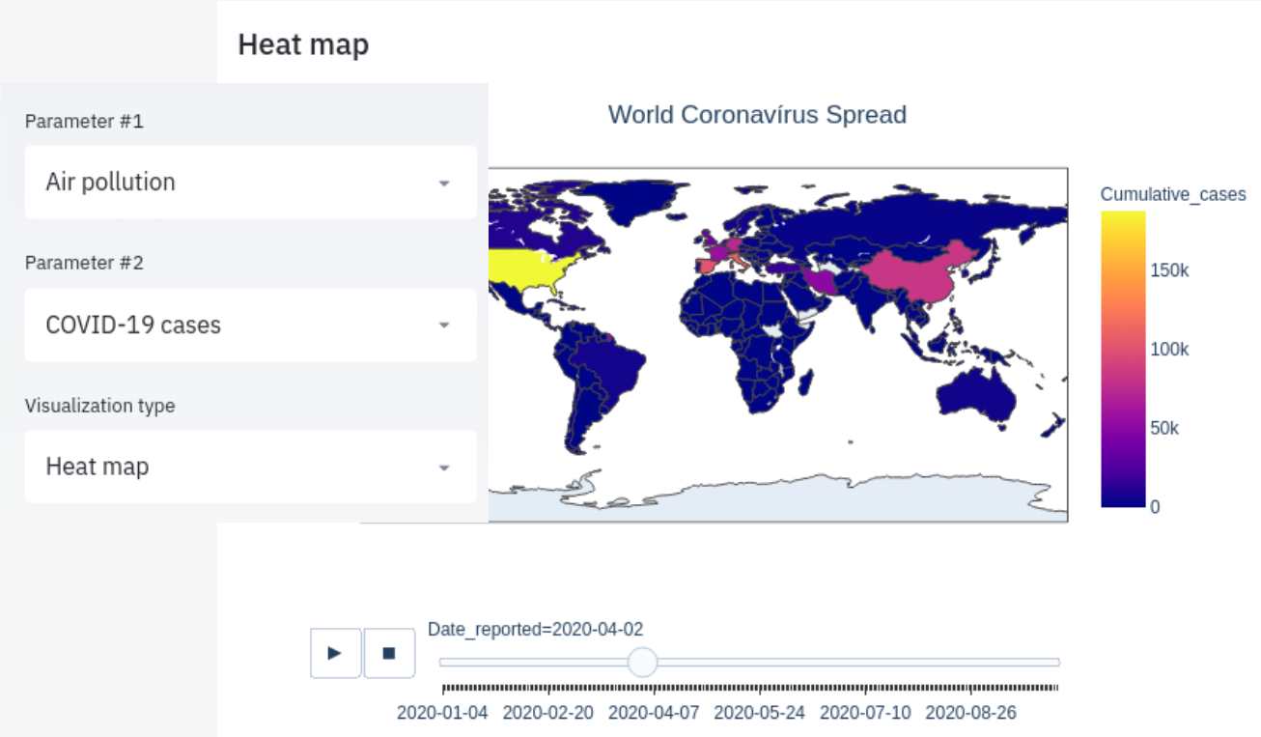Expand the Heat map visualization dropdown
The image size is (1261, 737).
point(250,467)
